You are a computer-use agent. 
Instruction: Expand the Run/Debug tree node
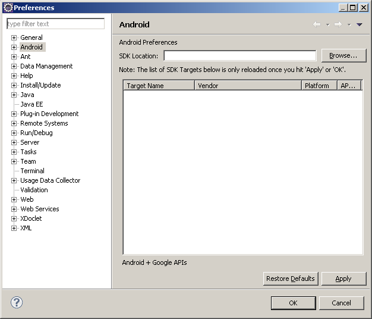tap(14, 133)
